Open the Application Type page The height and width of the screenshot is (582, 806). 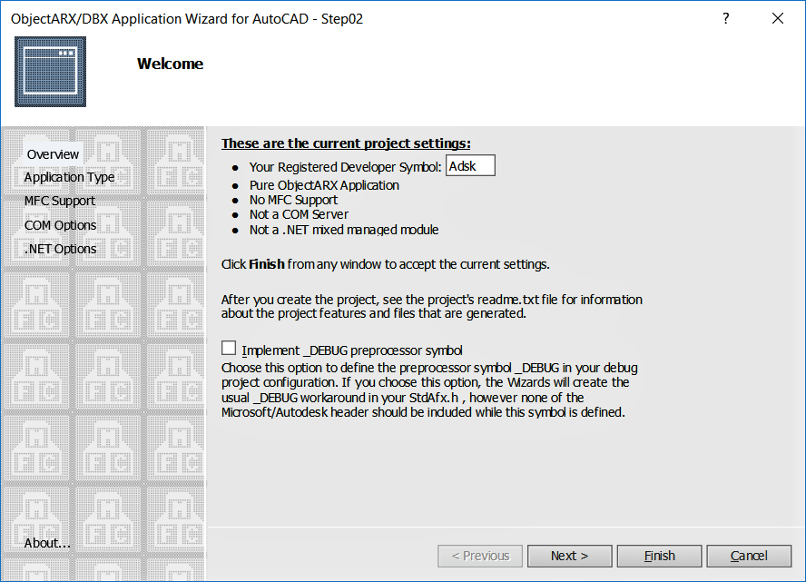point(69,177)
